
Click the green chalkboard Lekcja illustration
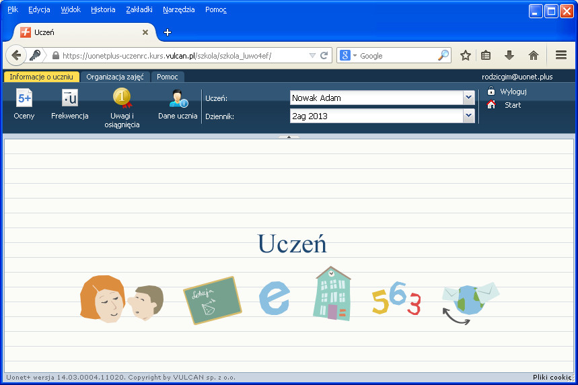(x=213, y=301)
